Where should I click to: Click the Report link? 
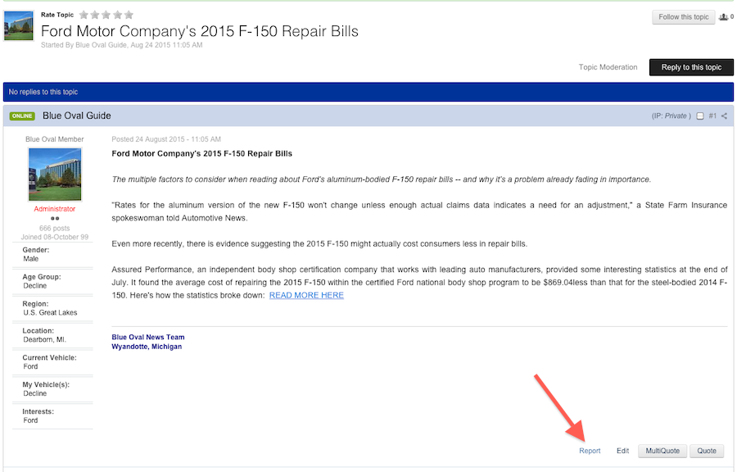click(590, 451)
